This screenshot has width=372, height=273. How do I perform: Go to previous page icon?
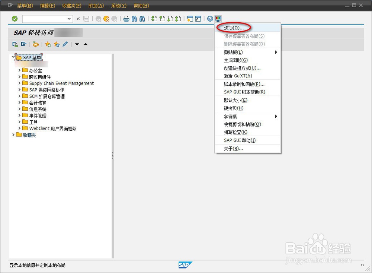(x=162, y=19)
